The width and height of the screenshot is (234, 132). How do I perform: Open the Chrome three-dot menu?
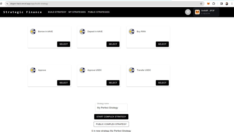coord(232,3)
